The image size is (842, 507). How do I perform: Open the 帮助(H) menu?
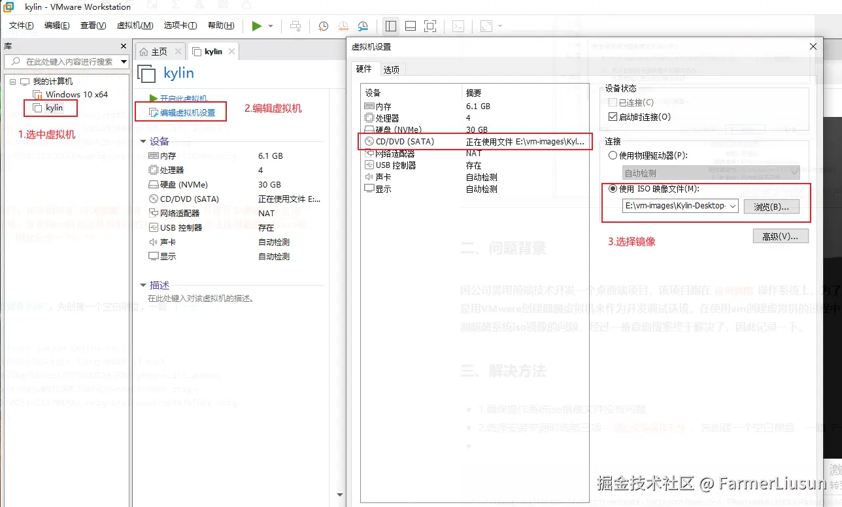point(221,26)
